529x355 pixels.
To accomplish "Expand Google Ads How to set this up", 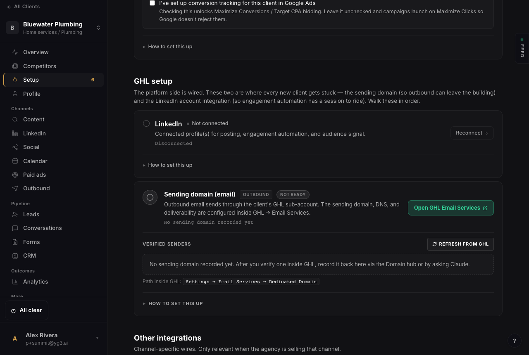I will (167, 47).
